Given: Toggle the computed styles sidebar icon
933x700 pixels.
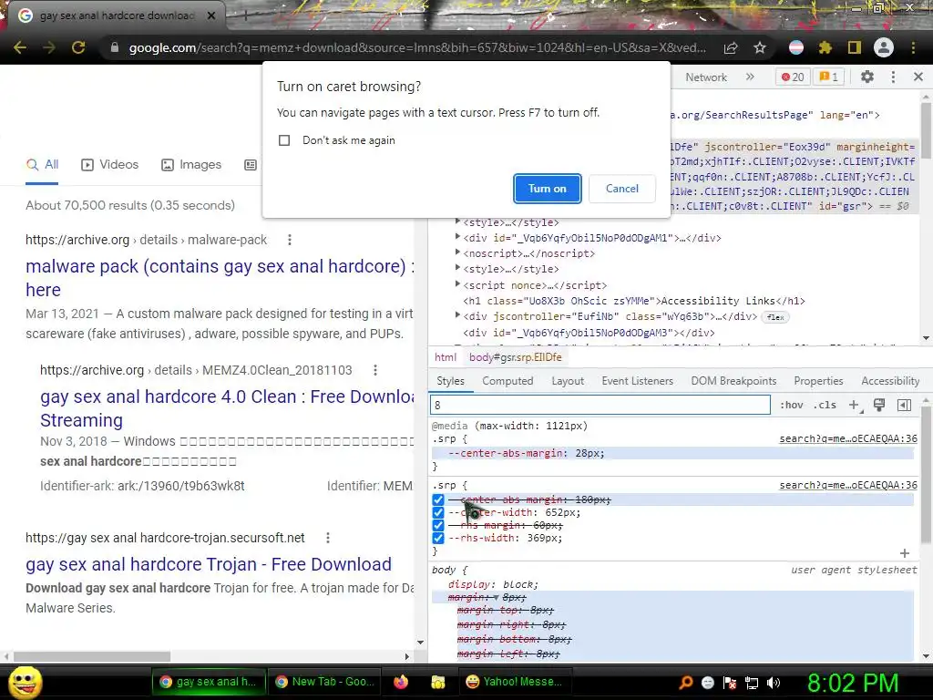Looking at the screenshot, I should coord(904,406).
